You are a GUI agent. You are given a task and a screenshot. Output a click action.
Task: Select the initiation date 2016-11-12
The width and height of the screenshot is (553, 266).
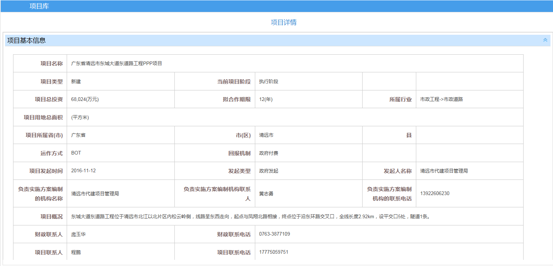pyautogui.click(x=83, y=171)
